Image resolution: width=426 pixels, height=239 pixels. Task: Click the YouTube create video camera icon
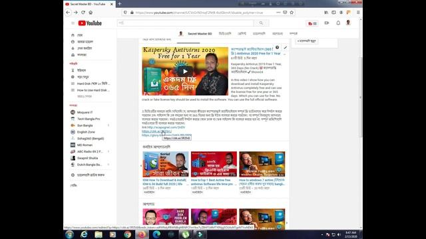[327, 23]
